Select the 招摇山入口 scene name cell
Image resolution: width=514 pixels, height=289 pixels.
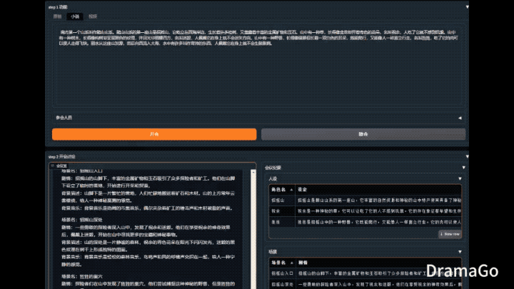282,273
